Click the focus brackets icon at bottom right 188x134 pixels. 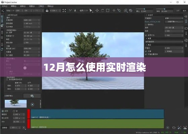click(x=179, y=128)
